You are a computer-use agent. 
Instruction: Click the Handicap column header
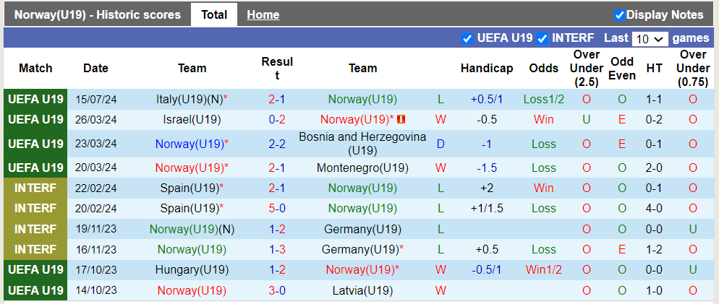coord(486,69)
